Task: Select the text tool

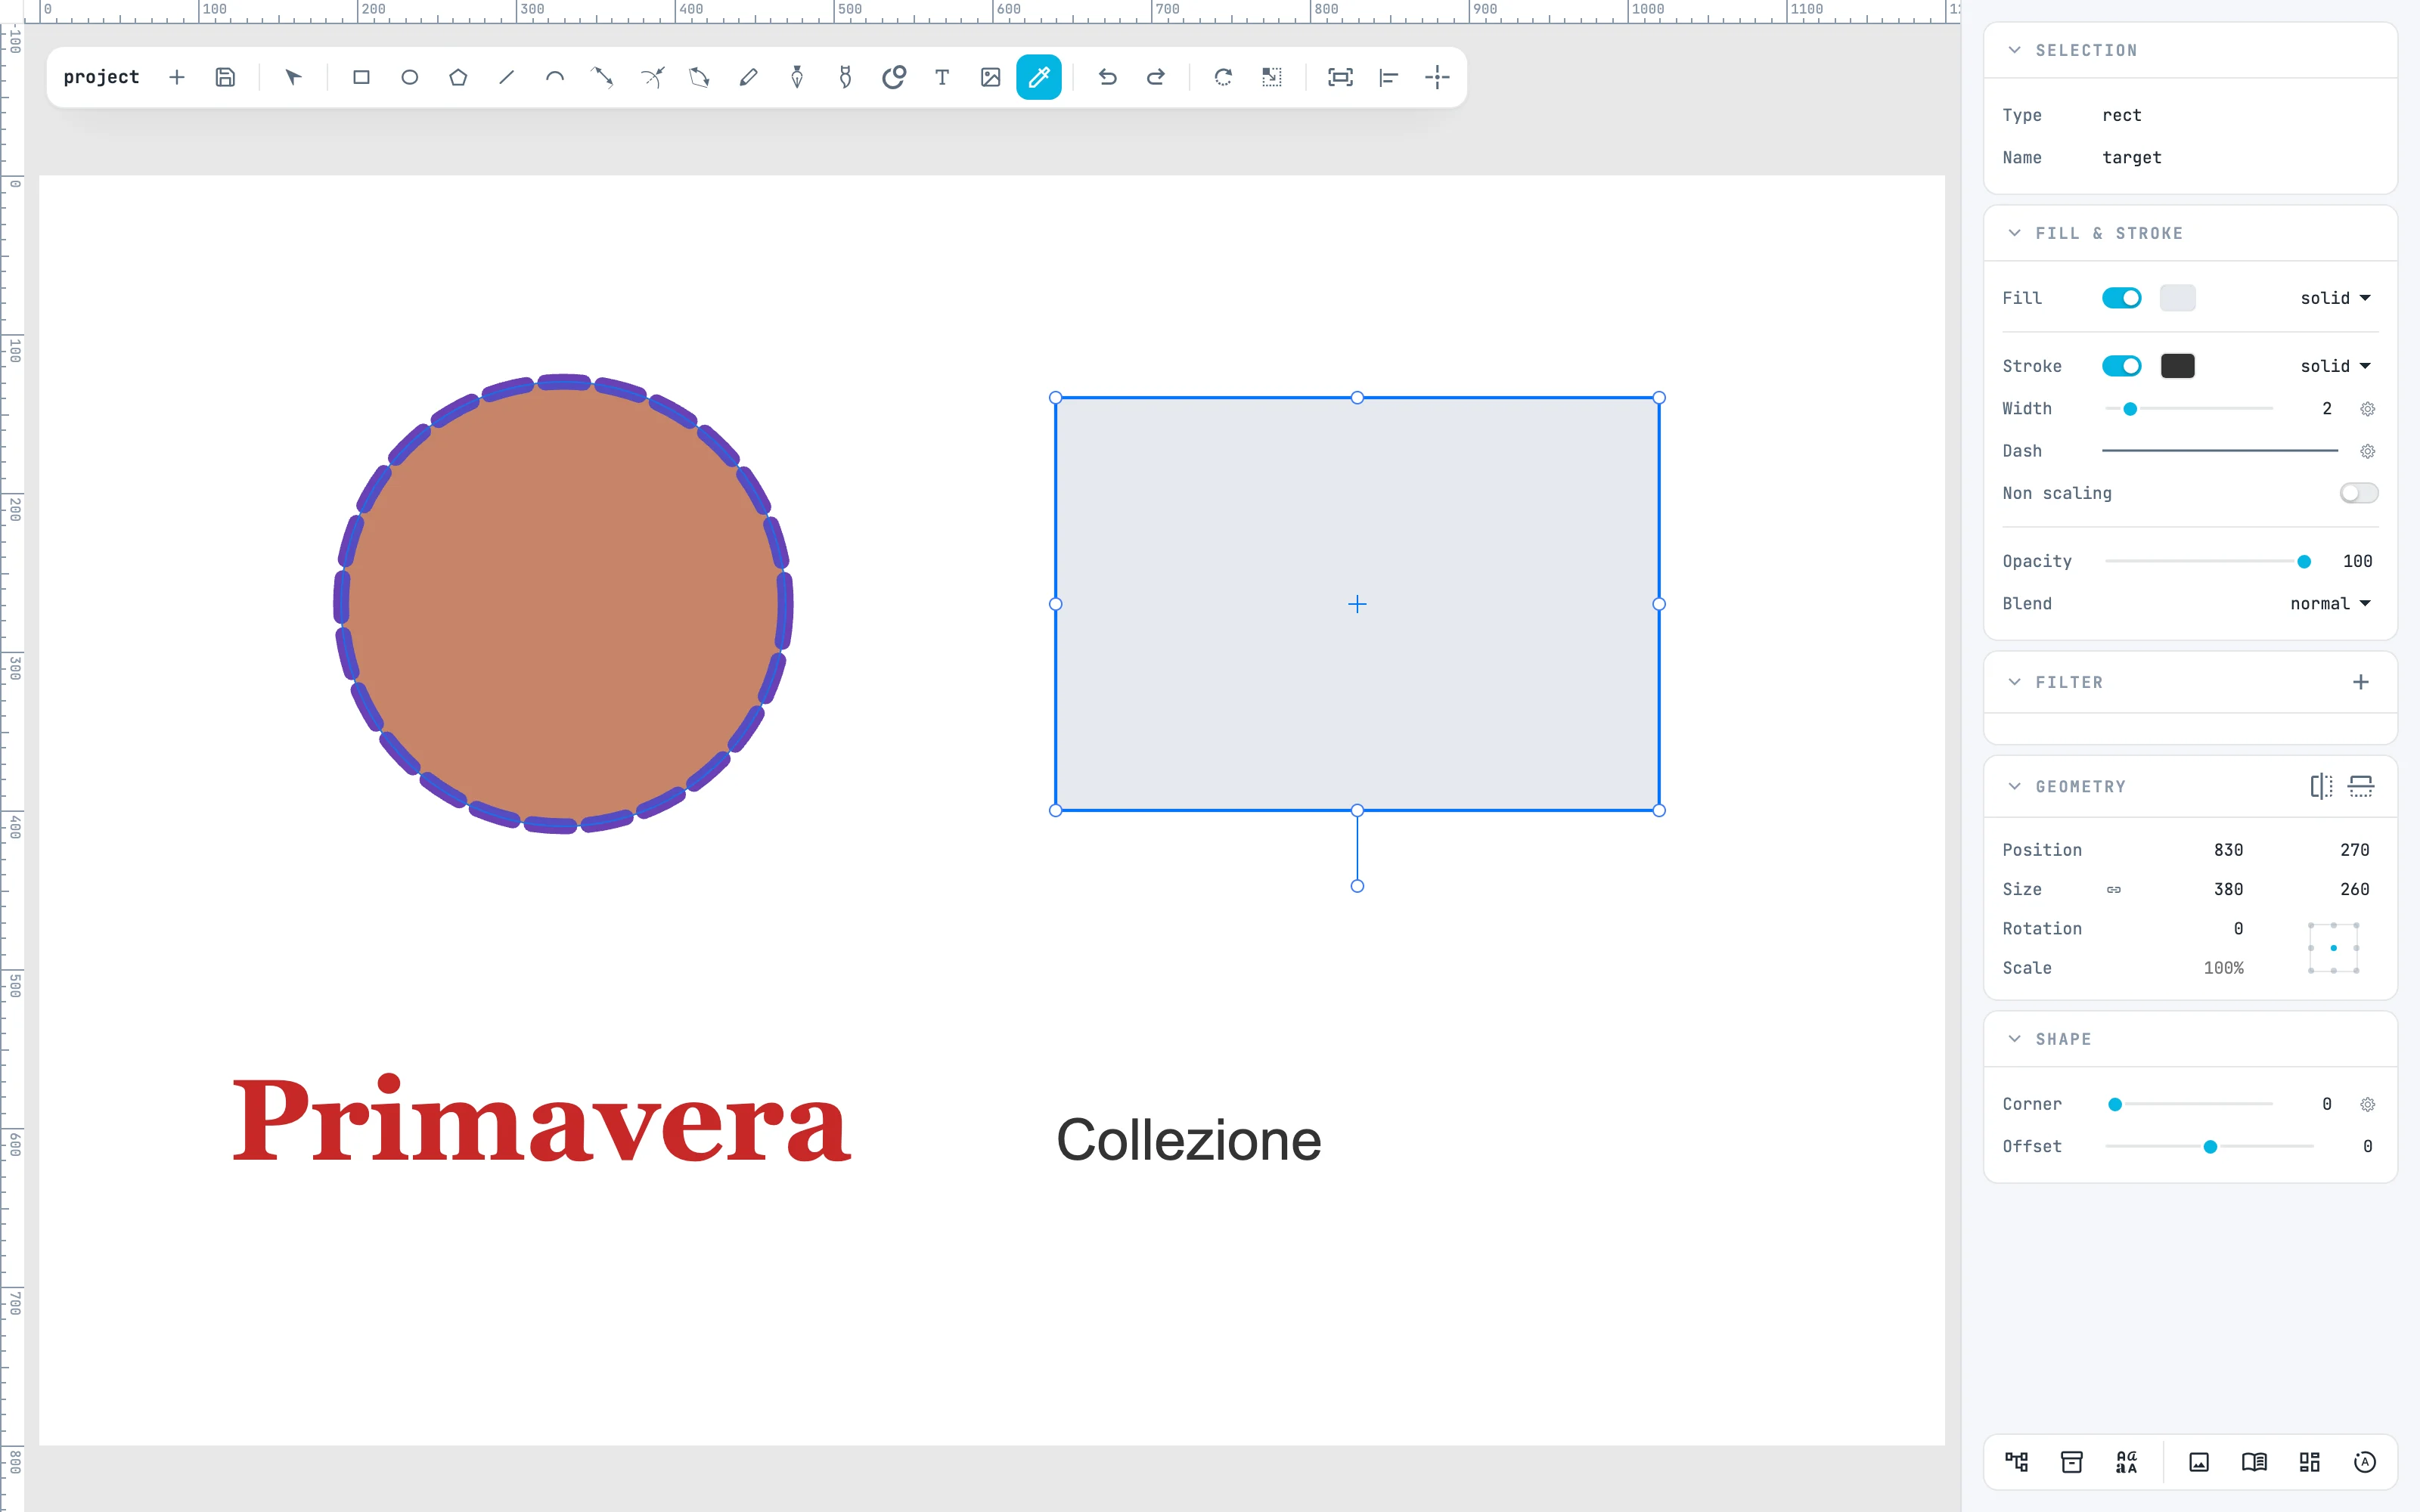Action: click(x=942, y=77)
